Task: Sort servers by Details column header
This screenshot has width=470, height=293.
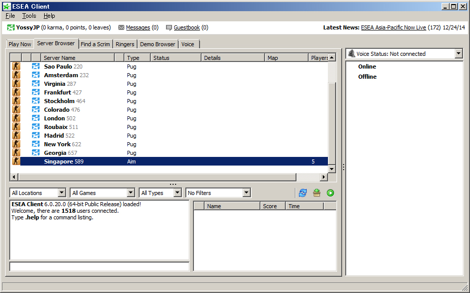Action: click(233, 58)
